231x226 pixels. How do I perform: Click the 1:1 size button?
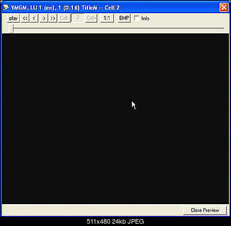point(107,18)
